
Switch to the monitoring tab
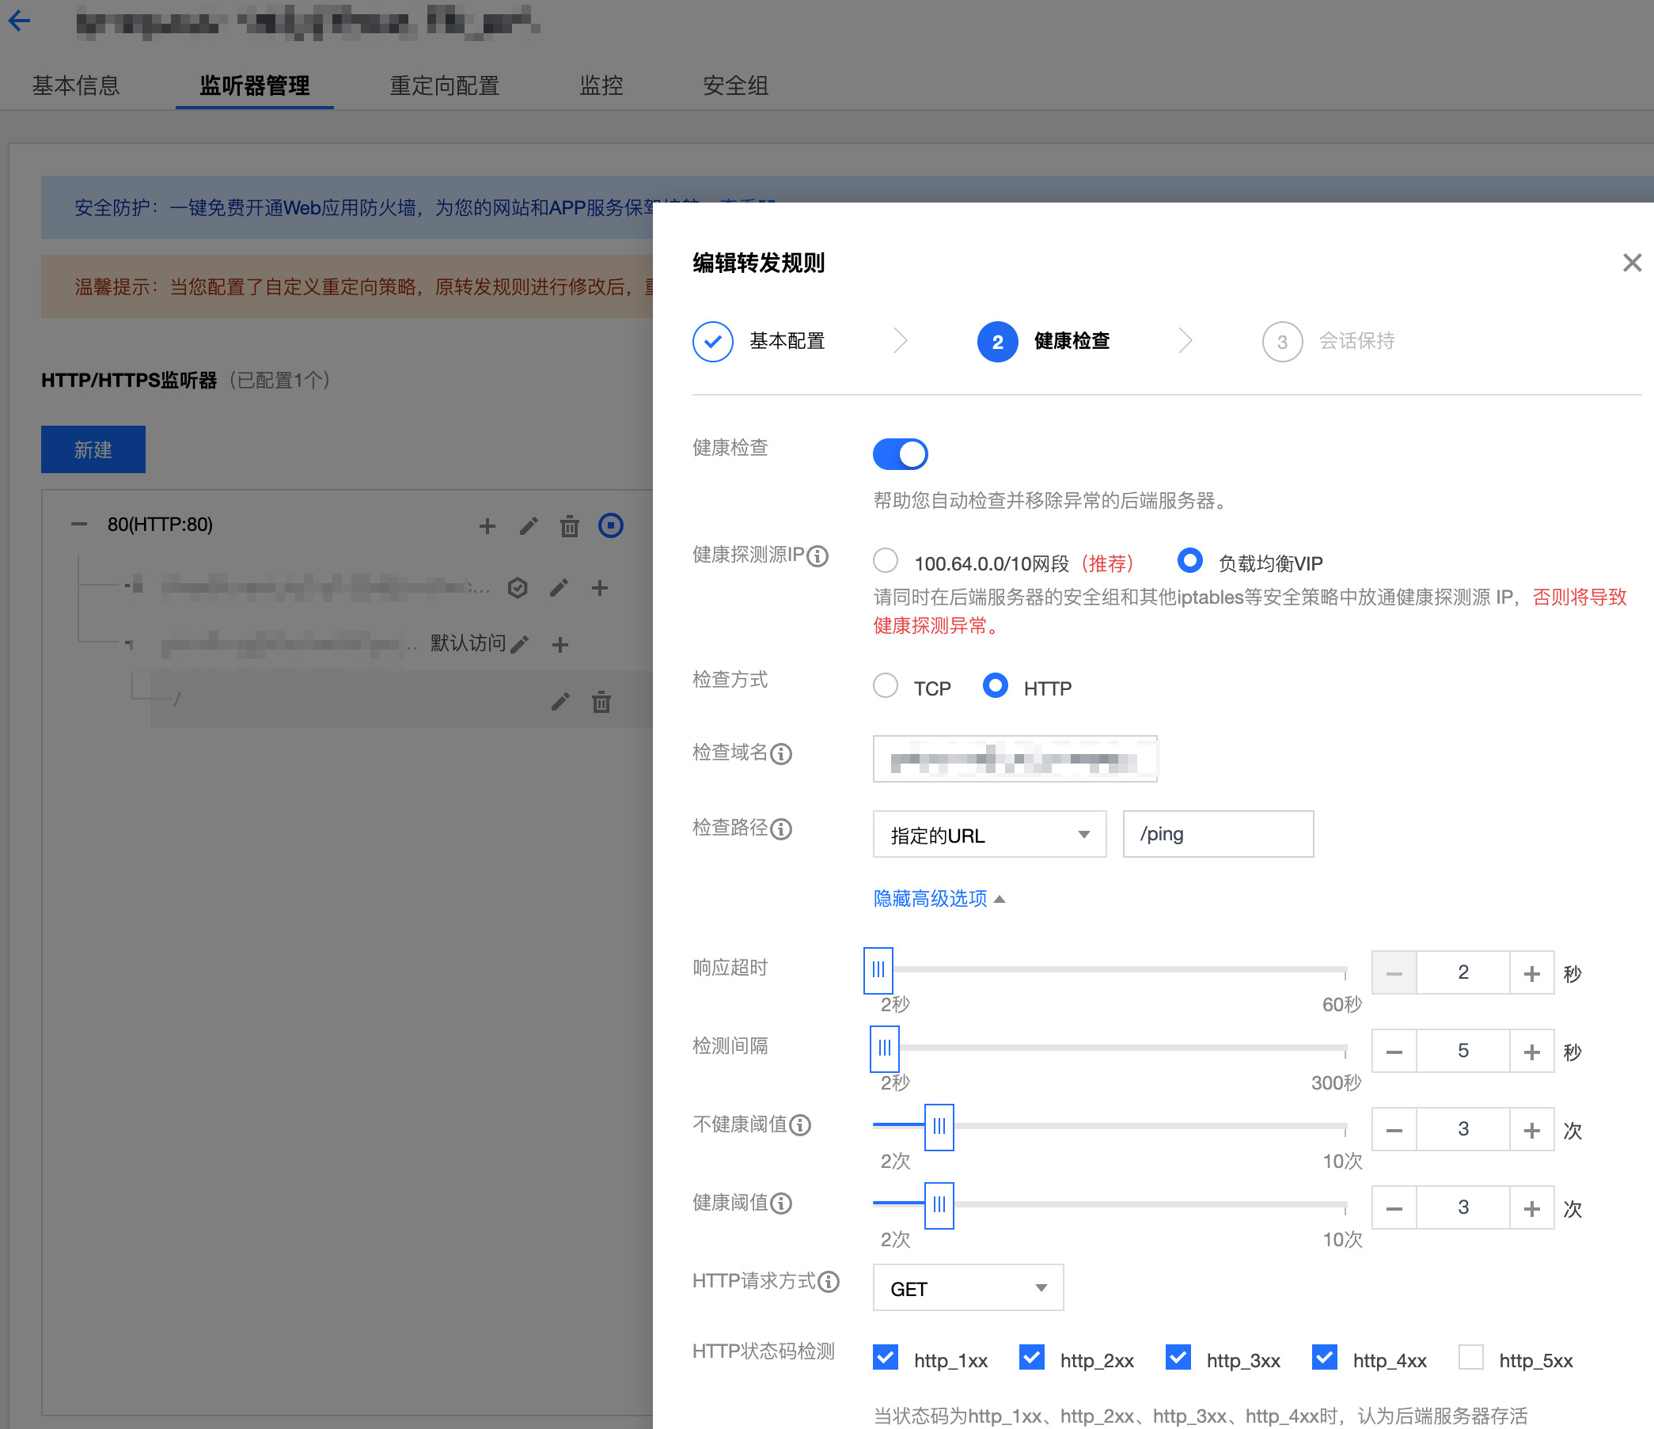(601, 85)
